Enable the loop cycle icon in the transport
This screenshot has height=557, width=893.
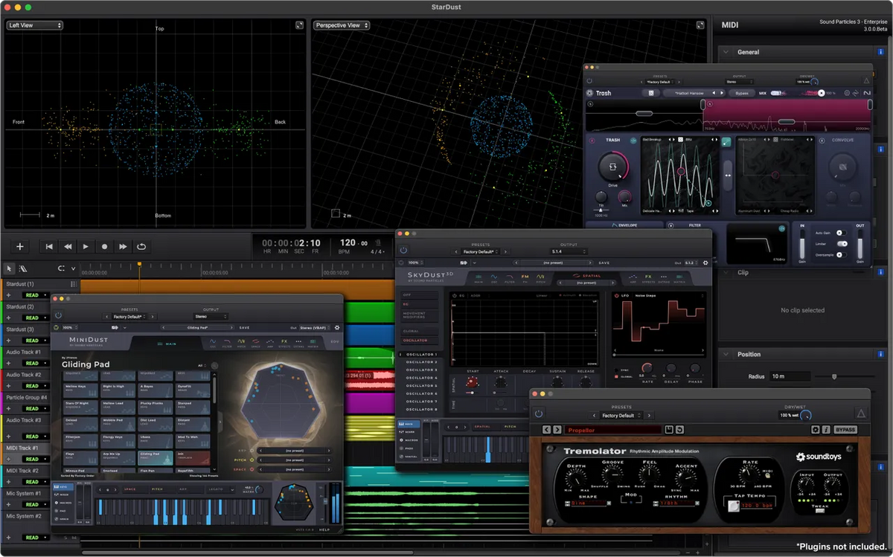click(141, 247)
